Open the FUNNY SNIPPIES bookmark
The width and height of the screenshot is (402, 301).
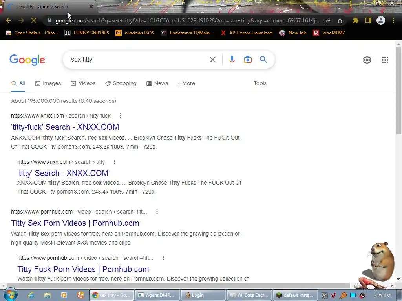[x=87, y=33]
